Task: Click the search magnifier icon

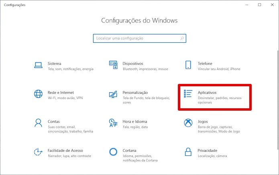Action: coord(182,38)
